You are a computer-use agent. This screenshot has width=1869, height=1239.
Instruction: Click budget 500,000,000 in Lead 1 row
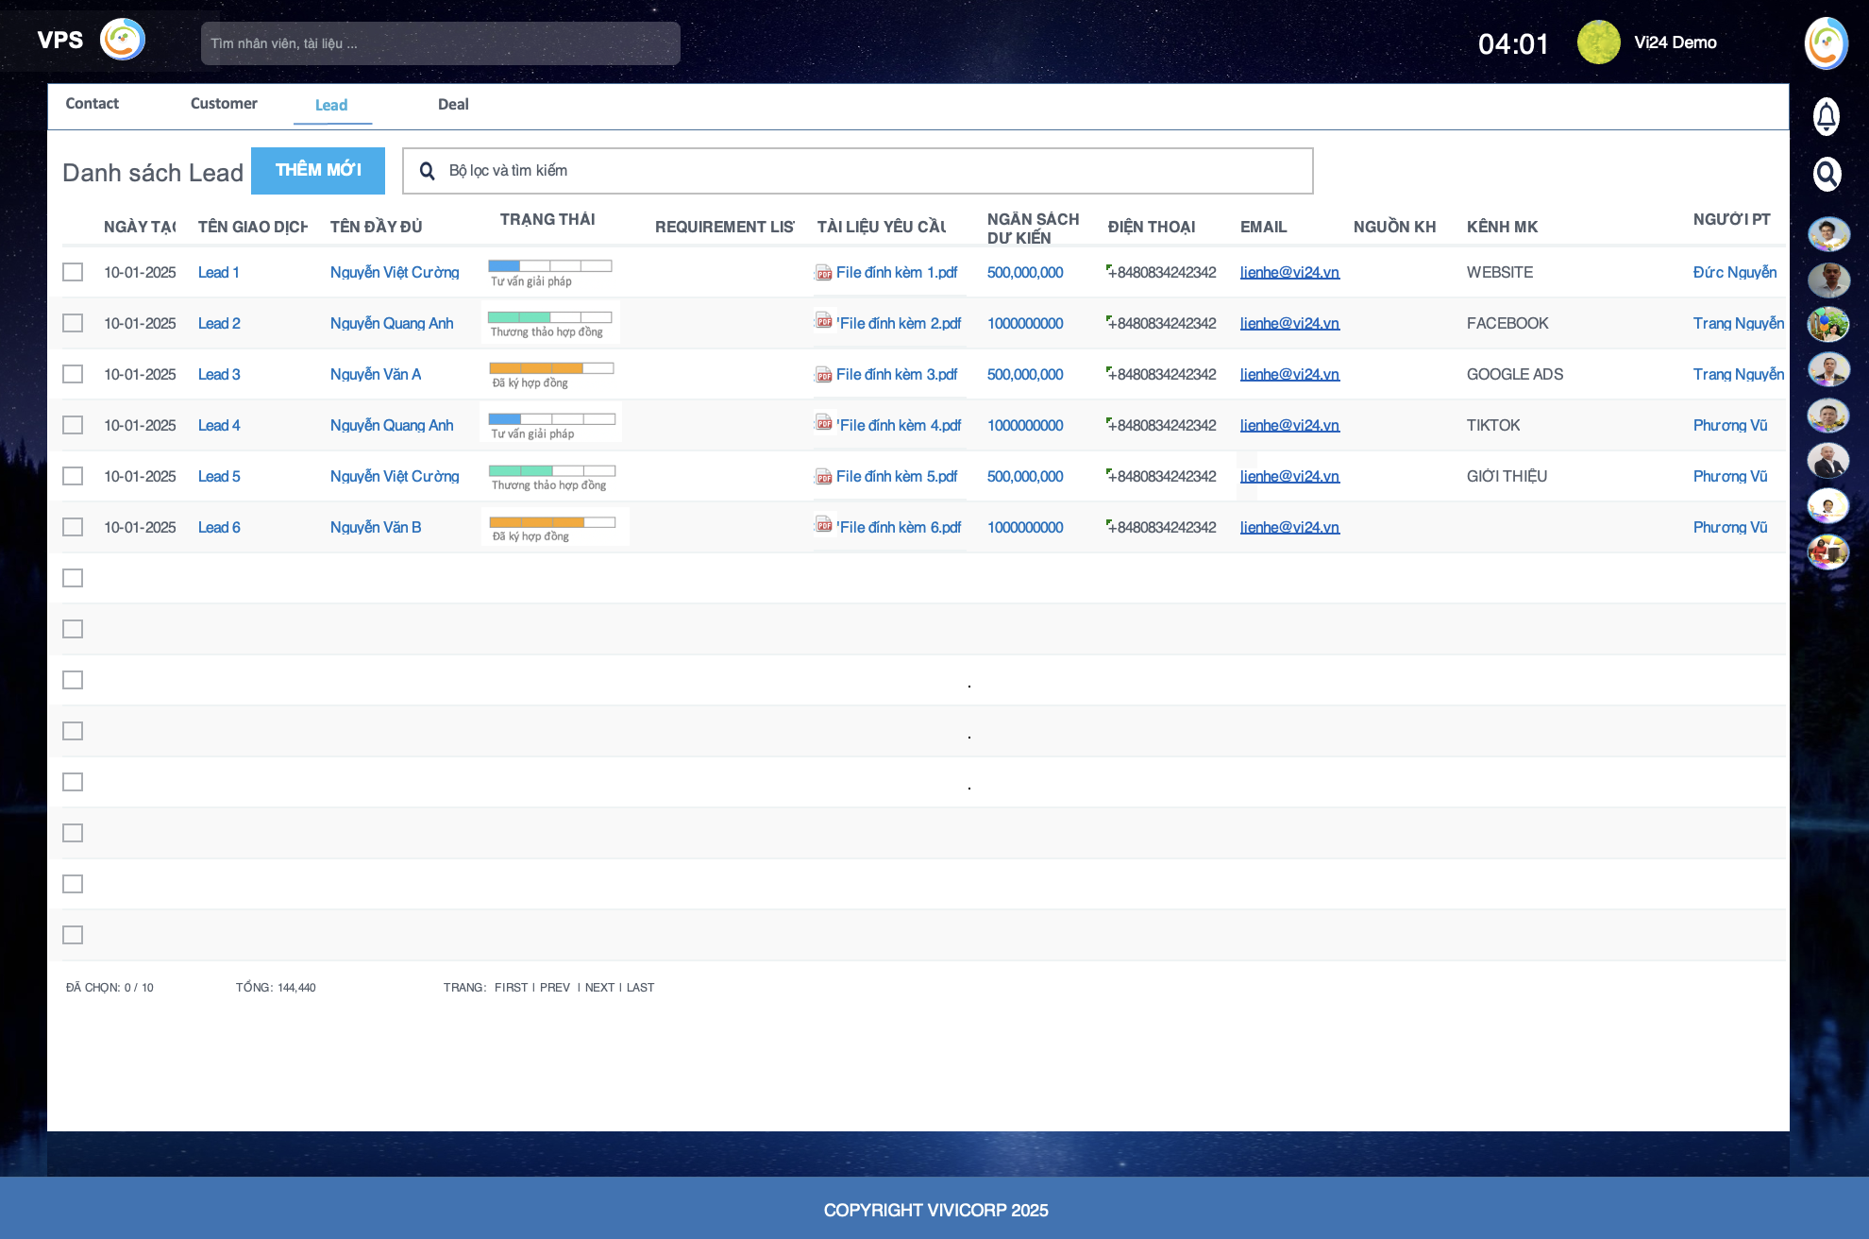point(1025,272)
